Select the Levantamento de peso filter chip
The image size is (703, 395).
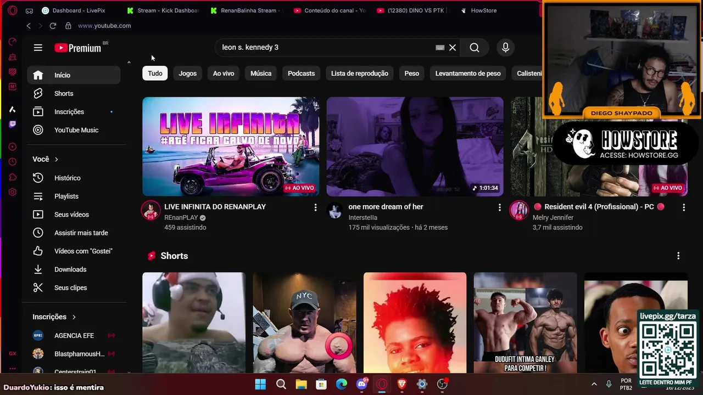[x=468, y=74]
